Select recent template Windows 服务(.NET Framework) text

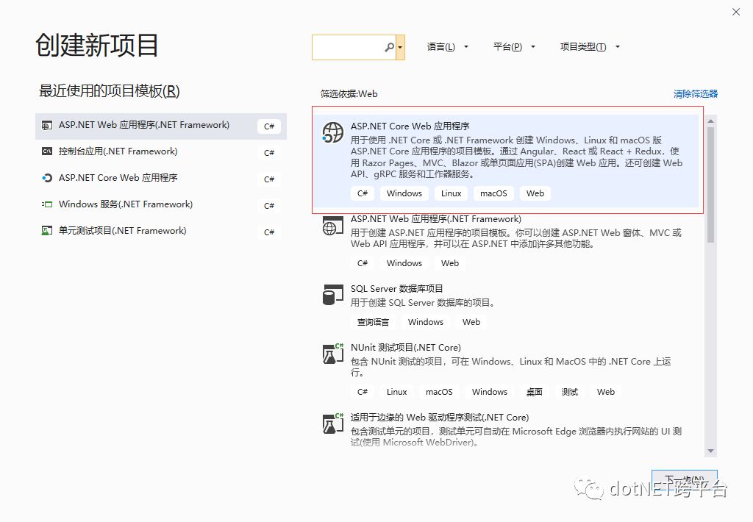pos(126,204)
